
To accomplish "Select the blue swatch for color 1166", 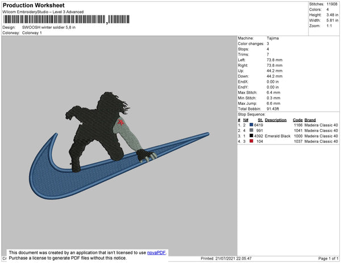I will click(x=251, y=125).
